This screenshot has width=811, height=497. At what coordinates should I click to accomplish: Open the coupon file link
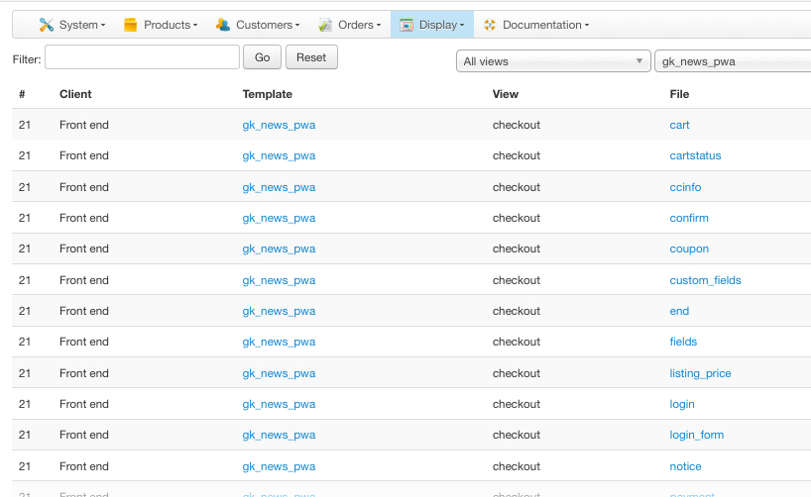coord(689,248)
